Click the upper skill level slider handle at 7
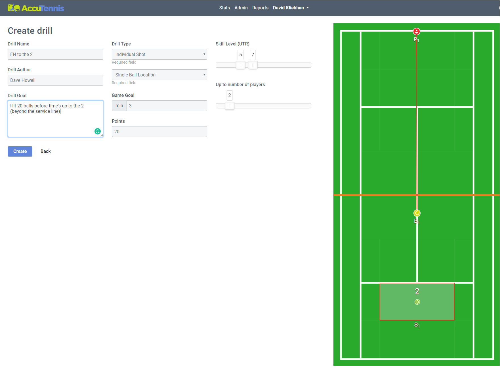This screenshot has width=500, height=368. tap(253, 65)
